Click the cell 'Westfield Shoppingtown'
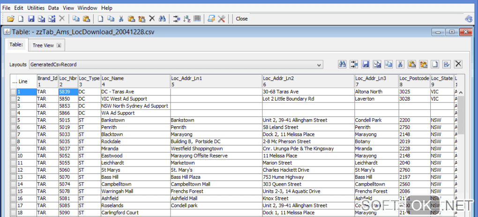Image resolution: width=478 pixels, height=217 pixels. 217,149
